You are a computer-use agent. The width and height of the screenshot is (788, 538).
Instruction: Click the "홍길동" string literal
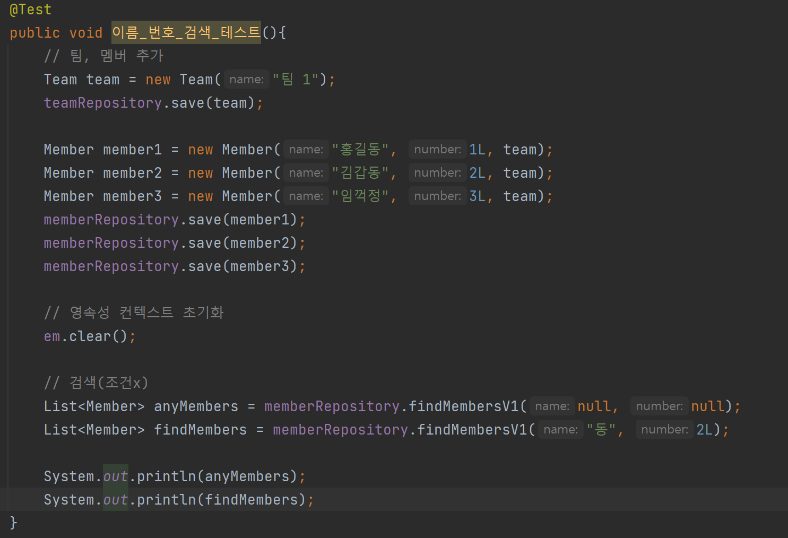(x=360, y=150)
